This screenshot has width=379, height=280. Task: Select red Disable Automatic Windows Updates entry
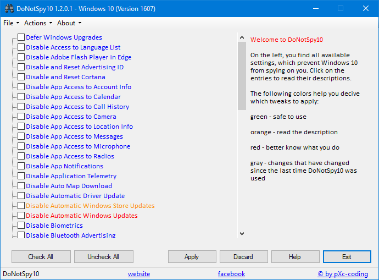[x=82, y=216]
